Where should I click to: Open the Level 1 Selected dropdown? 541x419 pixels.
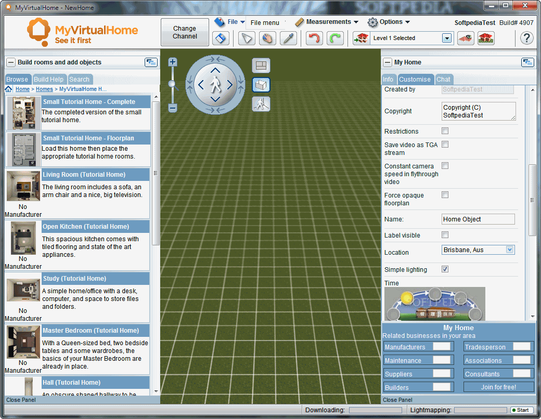(447, 38)
